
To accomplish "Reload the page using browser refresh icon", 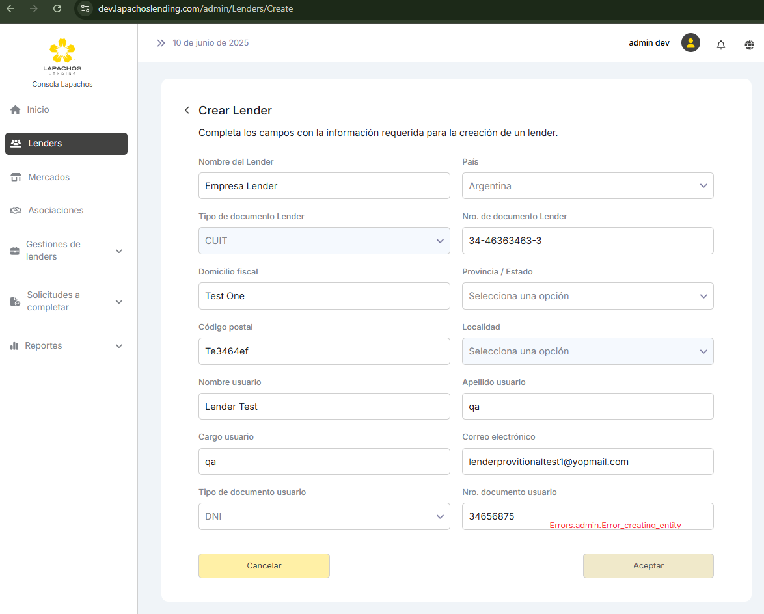I will pyautogui.click(x=57, y=8).
